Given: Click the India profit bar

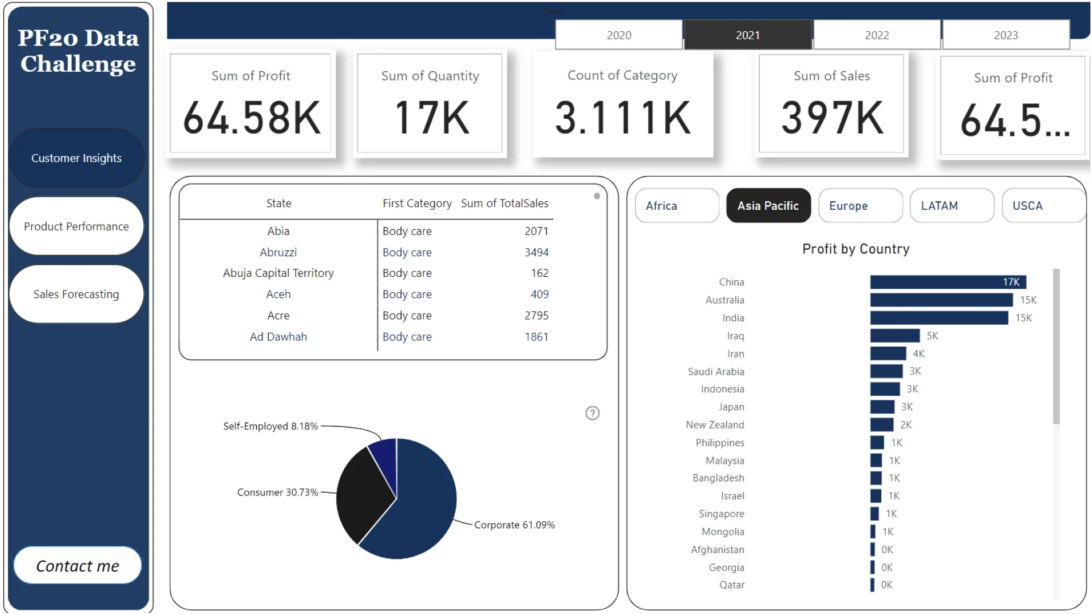Looking at the screenshot, I should [x=939, y=318].
